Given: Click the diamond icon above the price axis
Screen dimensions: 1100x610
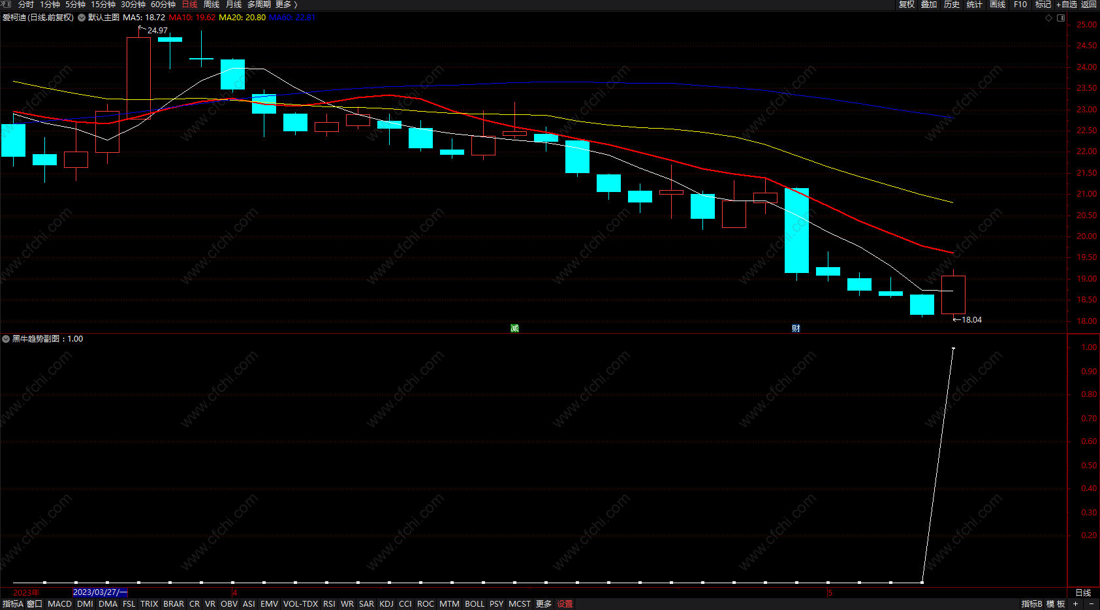Looking at the screenshot, I should point(1049,18).
